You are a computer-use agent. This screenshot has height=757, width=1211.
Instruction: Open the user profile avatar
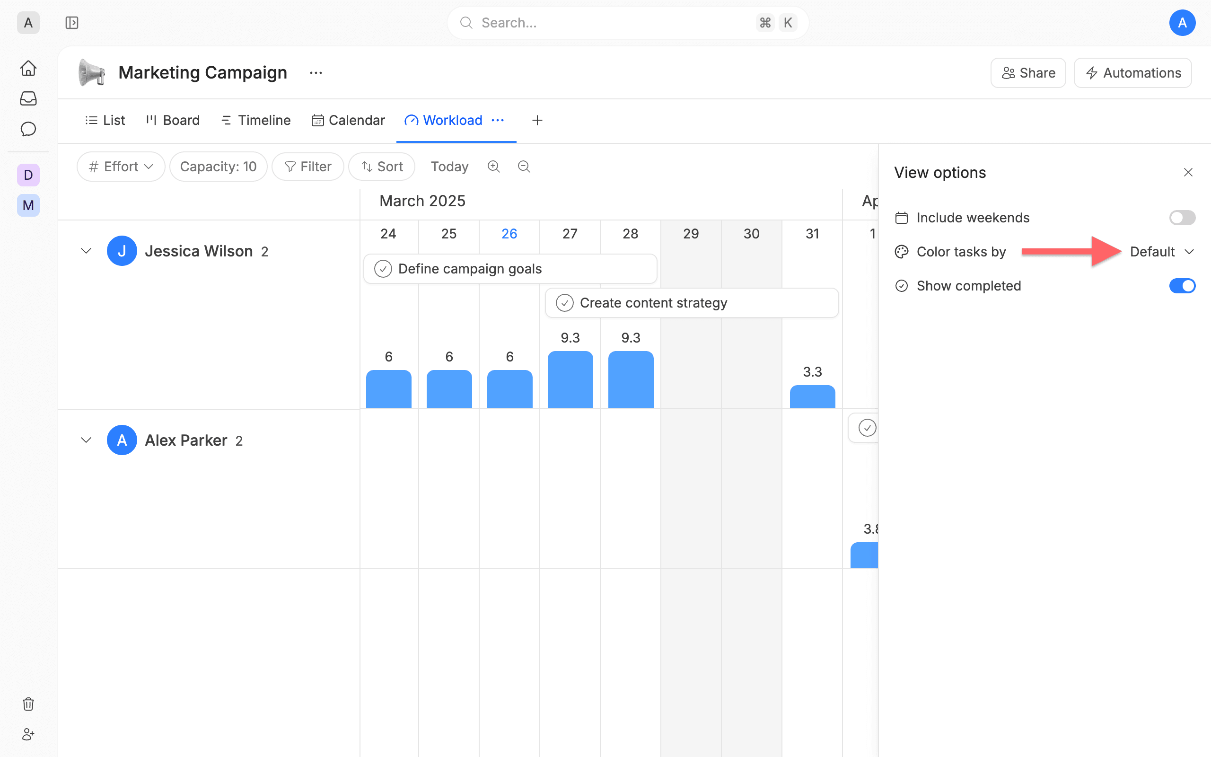[1182, 23]
